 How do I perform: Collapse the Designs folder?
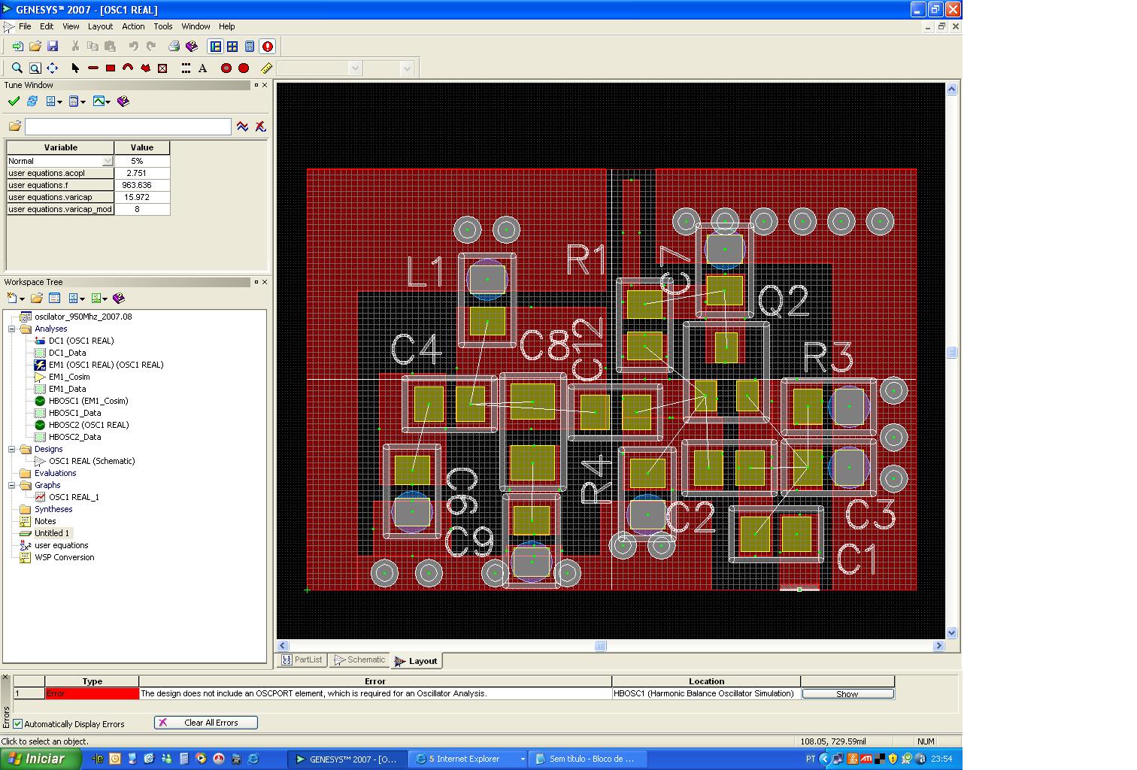pos(12,450)
